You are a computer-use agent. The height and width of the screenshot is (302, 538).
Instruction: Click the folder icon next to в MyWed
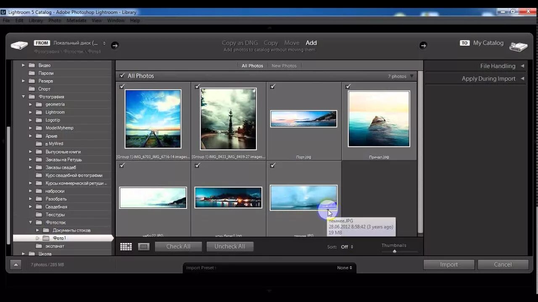(x=39, y=144)
